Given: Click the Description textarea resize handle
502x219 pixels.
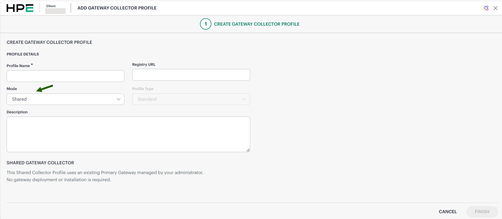Looking at the screenshot, I should coord(248,150).
